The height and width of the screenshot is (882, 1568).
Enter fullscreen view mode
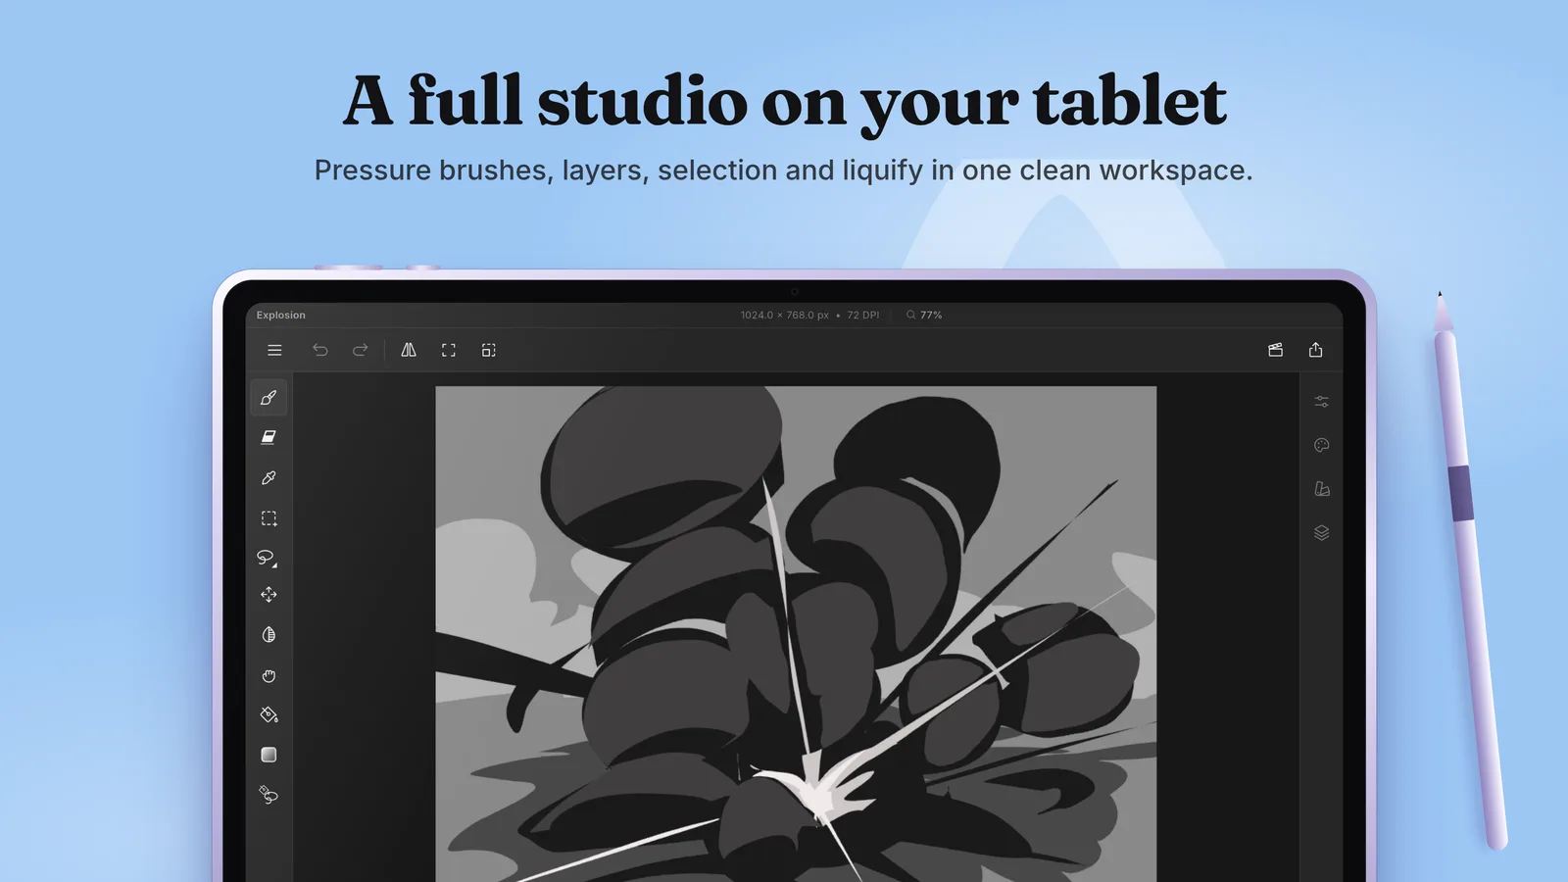(449, 350)
